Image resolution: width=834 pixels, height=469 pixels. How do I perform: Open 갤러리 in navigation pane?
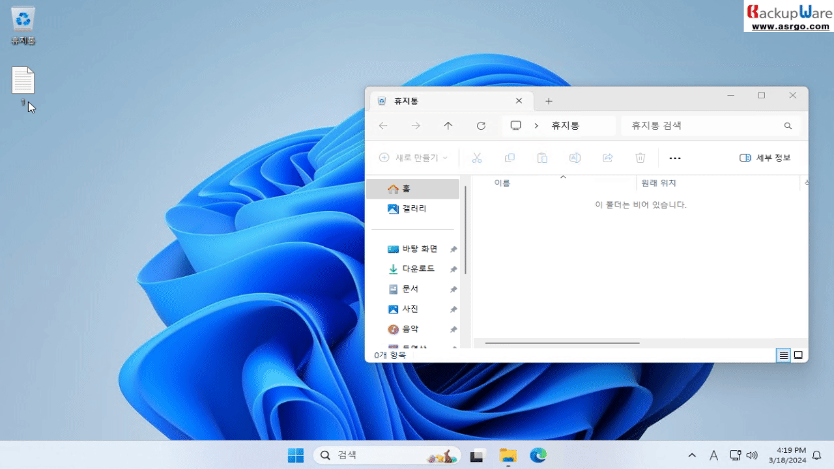(x=412, y=209)
